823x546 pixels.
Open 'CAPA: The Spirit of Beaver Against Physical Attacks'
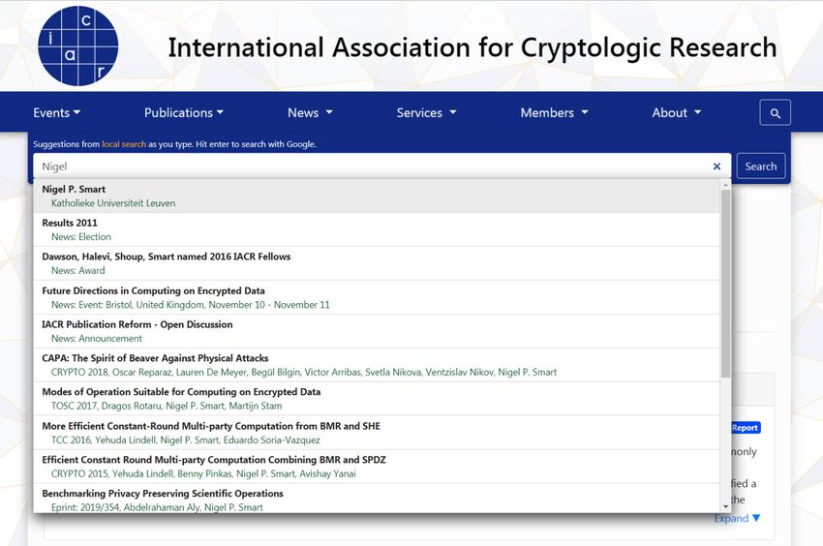pos(377,365)
